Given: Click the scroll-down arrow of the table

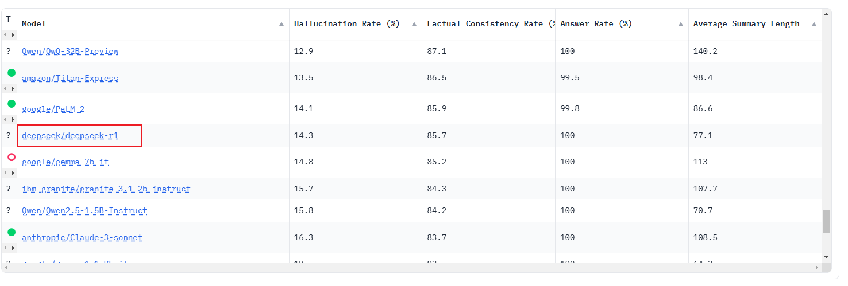Looking at the screenshot, I should point(826,257).
